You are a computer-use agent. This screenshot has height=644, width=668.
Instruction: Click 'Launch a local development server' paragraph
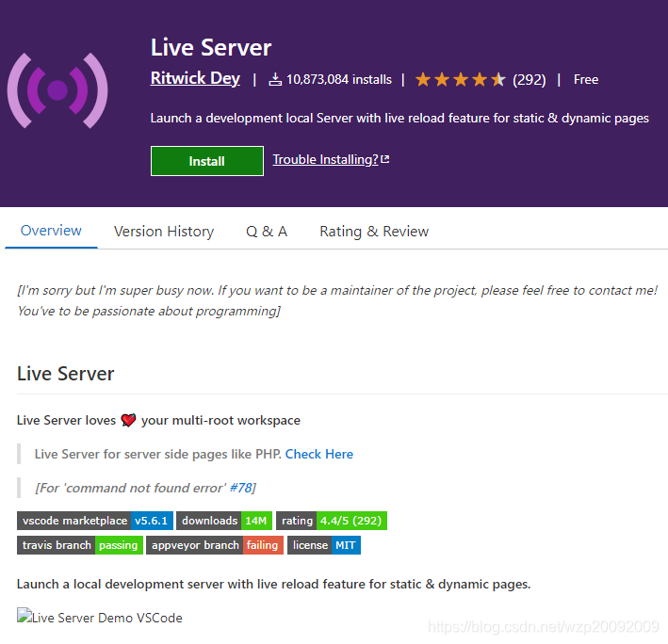tap(274, 584)
